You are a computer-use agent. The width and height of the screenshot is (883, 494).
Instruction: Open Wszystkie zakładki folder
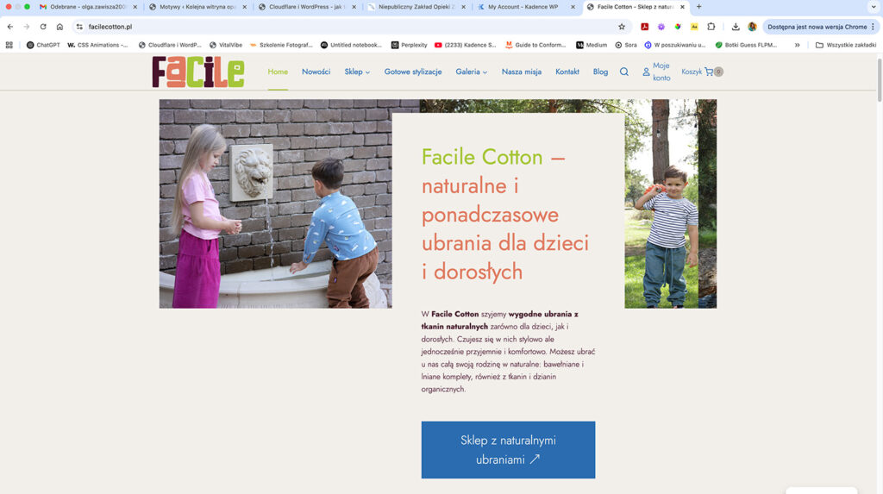(846, 45)
